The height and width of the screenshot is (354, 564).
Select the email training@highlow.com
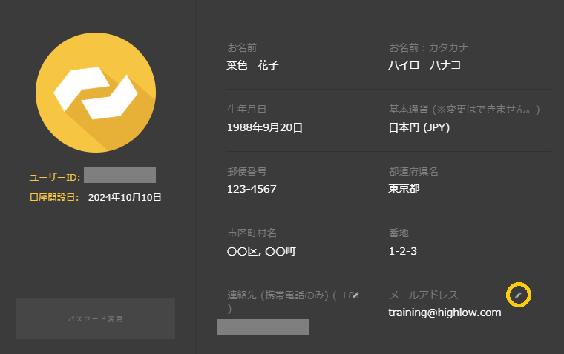coord(445,313)
